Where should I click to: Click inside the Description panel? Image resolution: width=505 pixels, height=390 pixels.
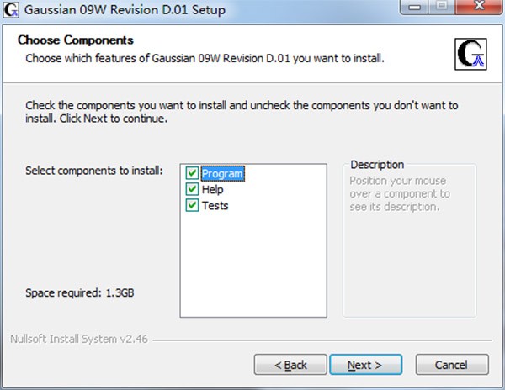[x=409, y=252]
